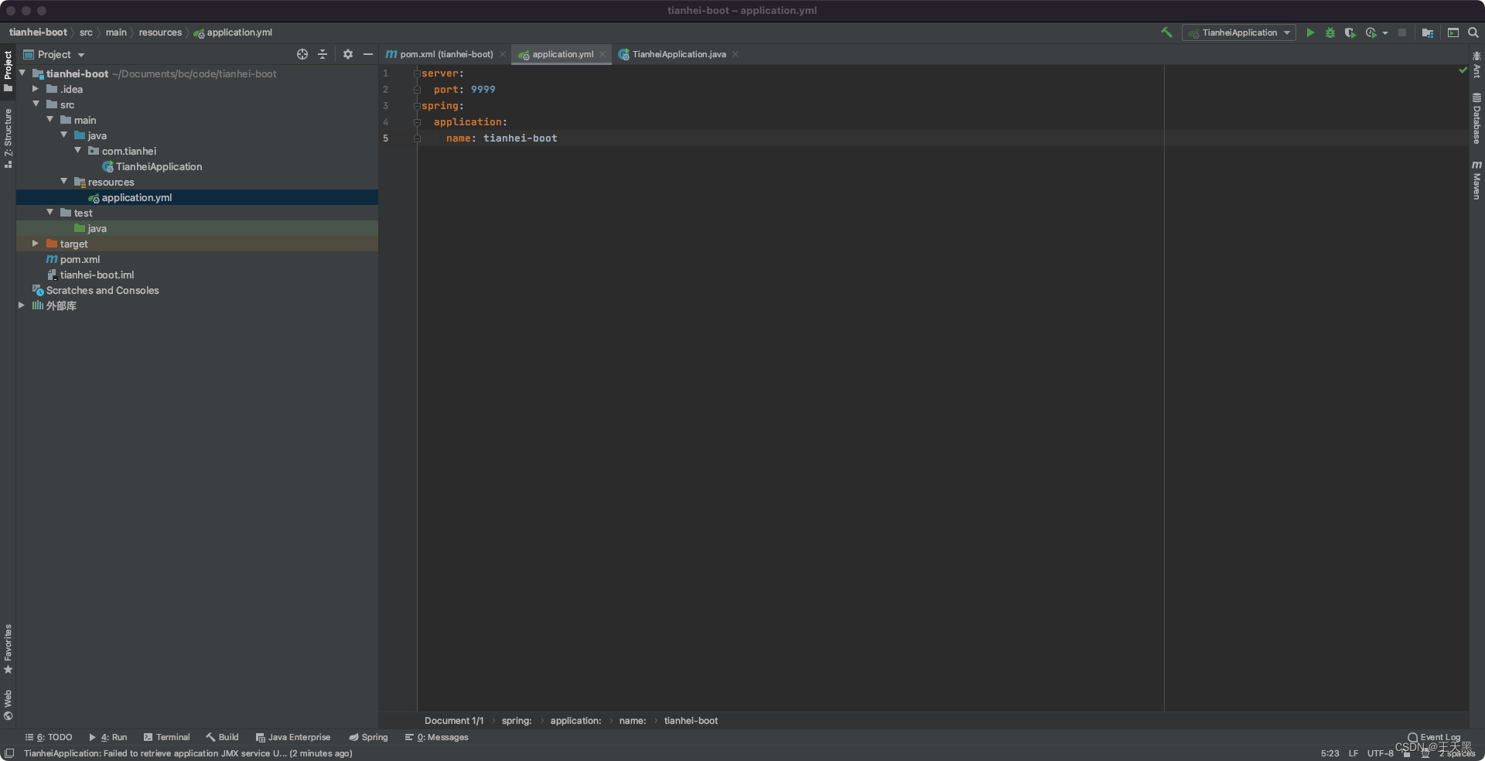Open the Java Enterprise tool window

293,737
